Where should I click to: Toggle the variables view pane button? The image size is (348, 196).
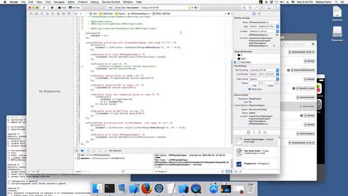pyautogui.click(x=227, y=171)
